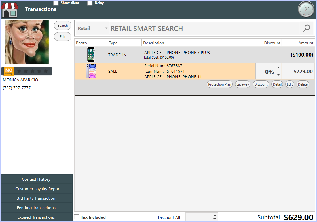View Expired Transactions
Screen dimensions: 317x222
(x=36, y=217)
